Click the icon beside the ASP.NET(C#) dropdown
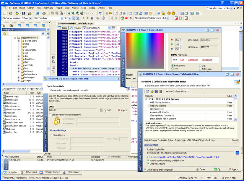The height and width of the screenshot is (181, 244). click(113, 28)
